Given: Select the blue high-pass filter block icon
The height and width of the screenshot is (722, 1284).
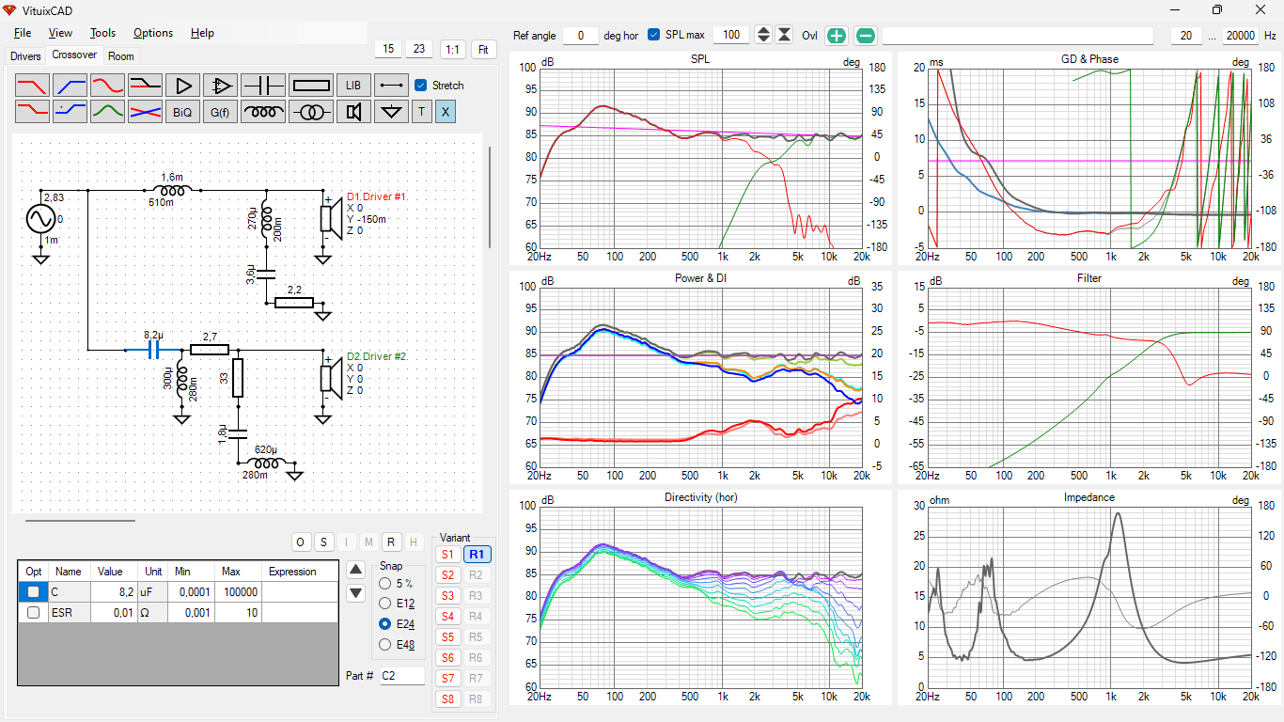Looking at the screenshot, I should (x=70, y=86).
